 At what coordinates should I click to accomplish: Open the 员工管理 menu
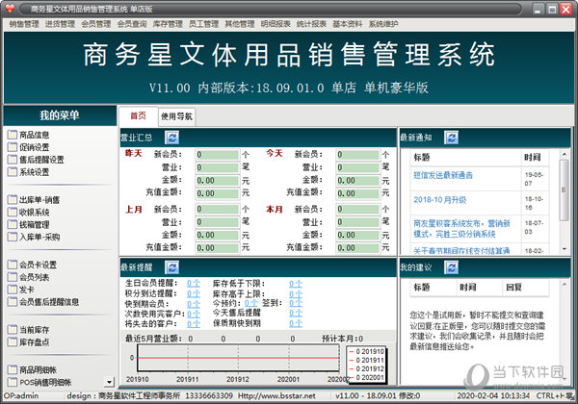(x=204, y=24)
